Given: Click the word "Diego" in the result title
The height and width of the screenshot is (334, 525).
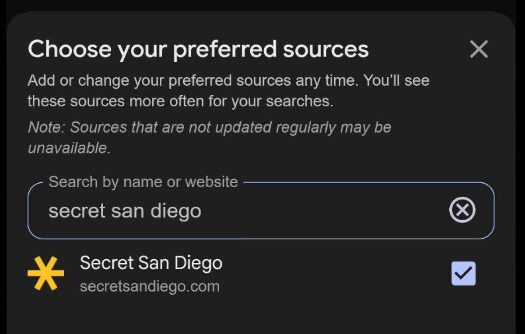Looking at the screenshot, I should [198, 263].
